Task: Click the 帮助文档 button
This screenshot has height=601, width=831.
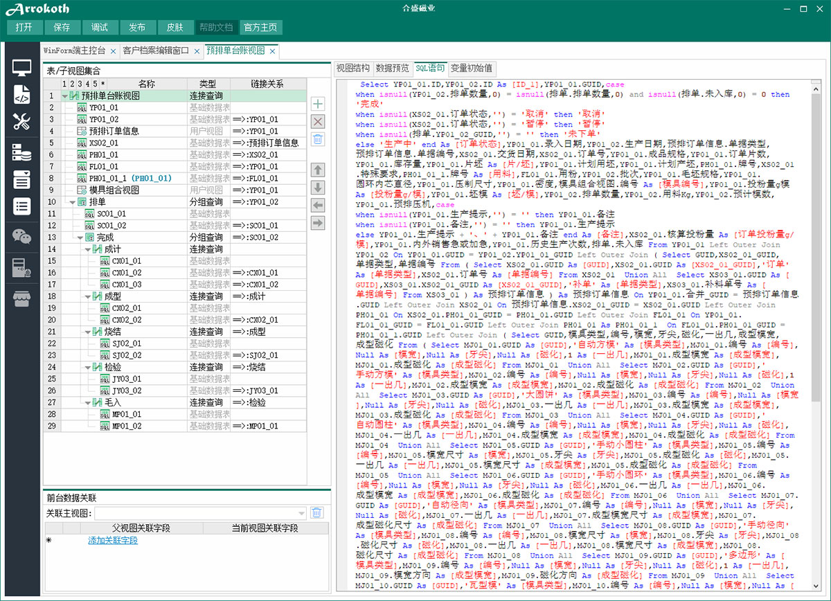Action: (216, 27)
